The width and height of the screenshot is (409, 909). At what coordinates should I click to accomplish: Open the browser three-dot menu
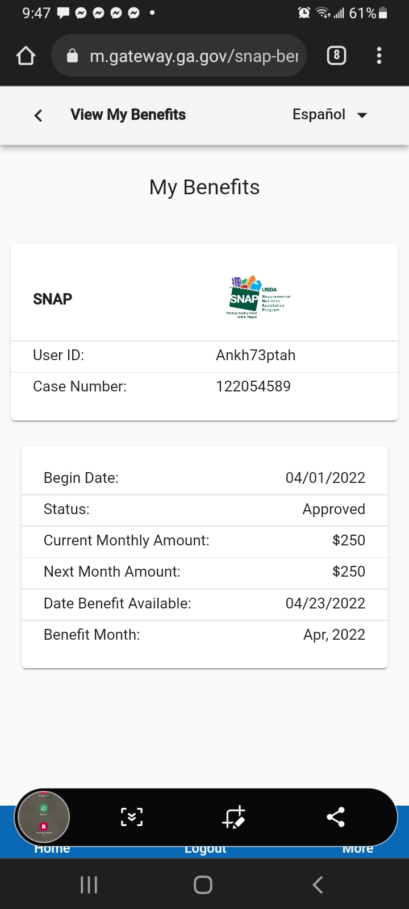(379, 56)
